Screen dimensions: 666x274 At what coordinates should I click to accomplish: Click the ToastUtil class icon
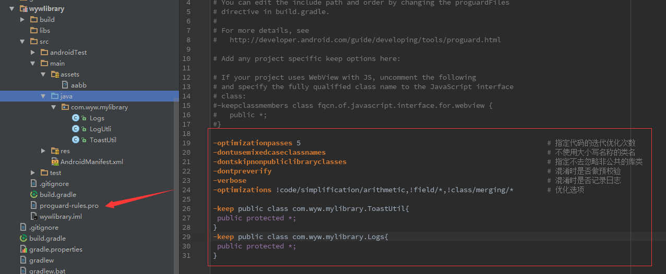point(76,140)
